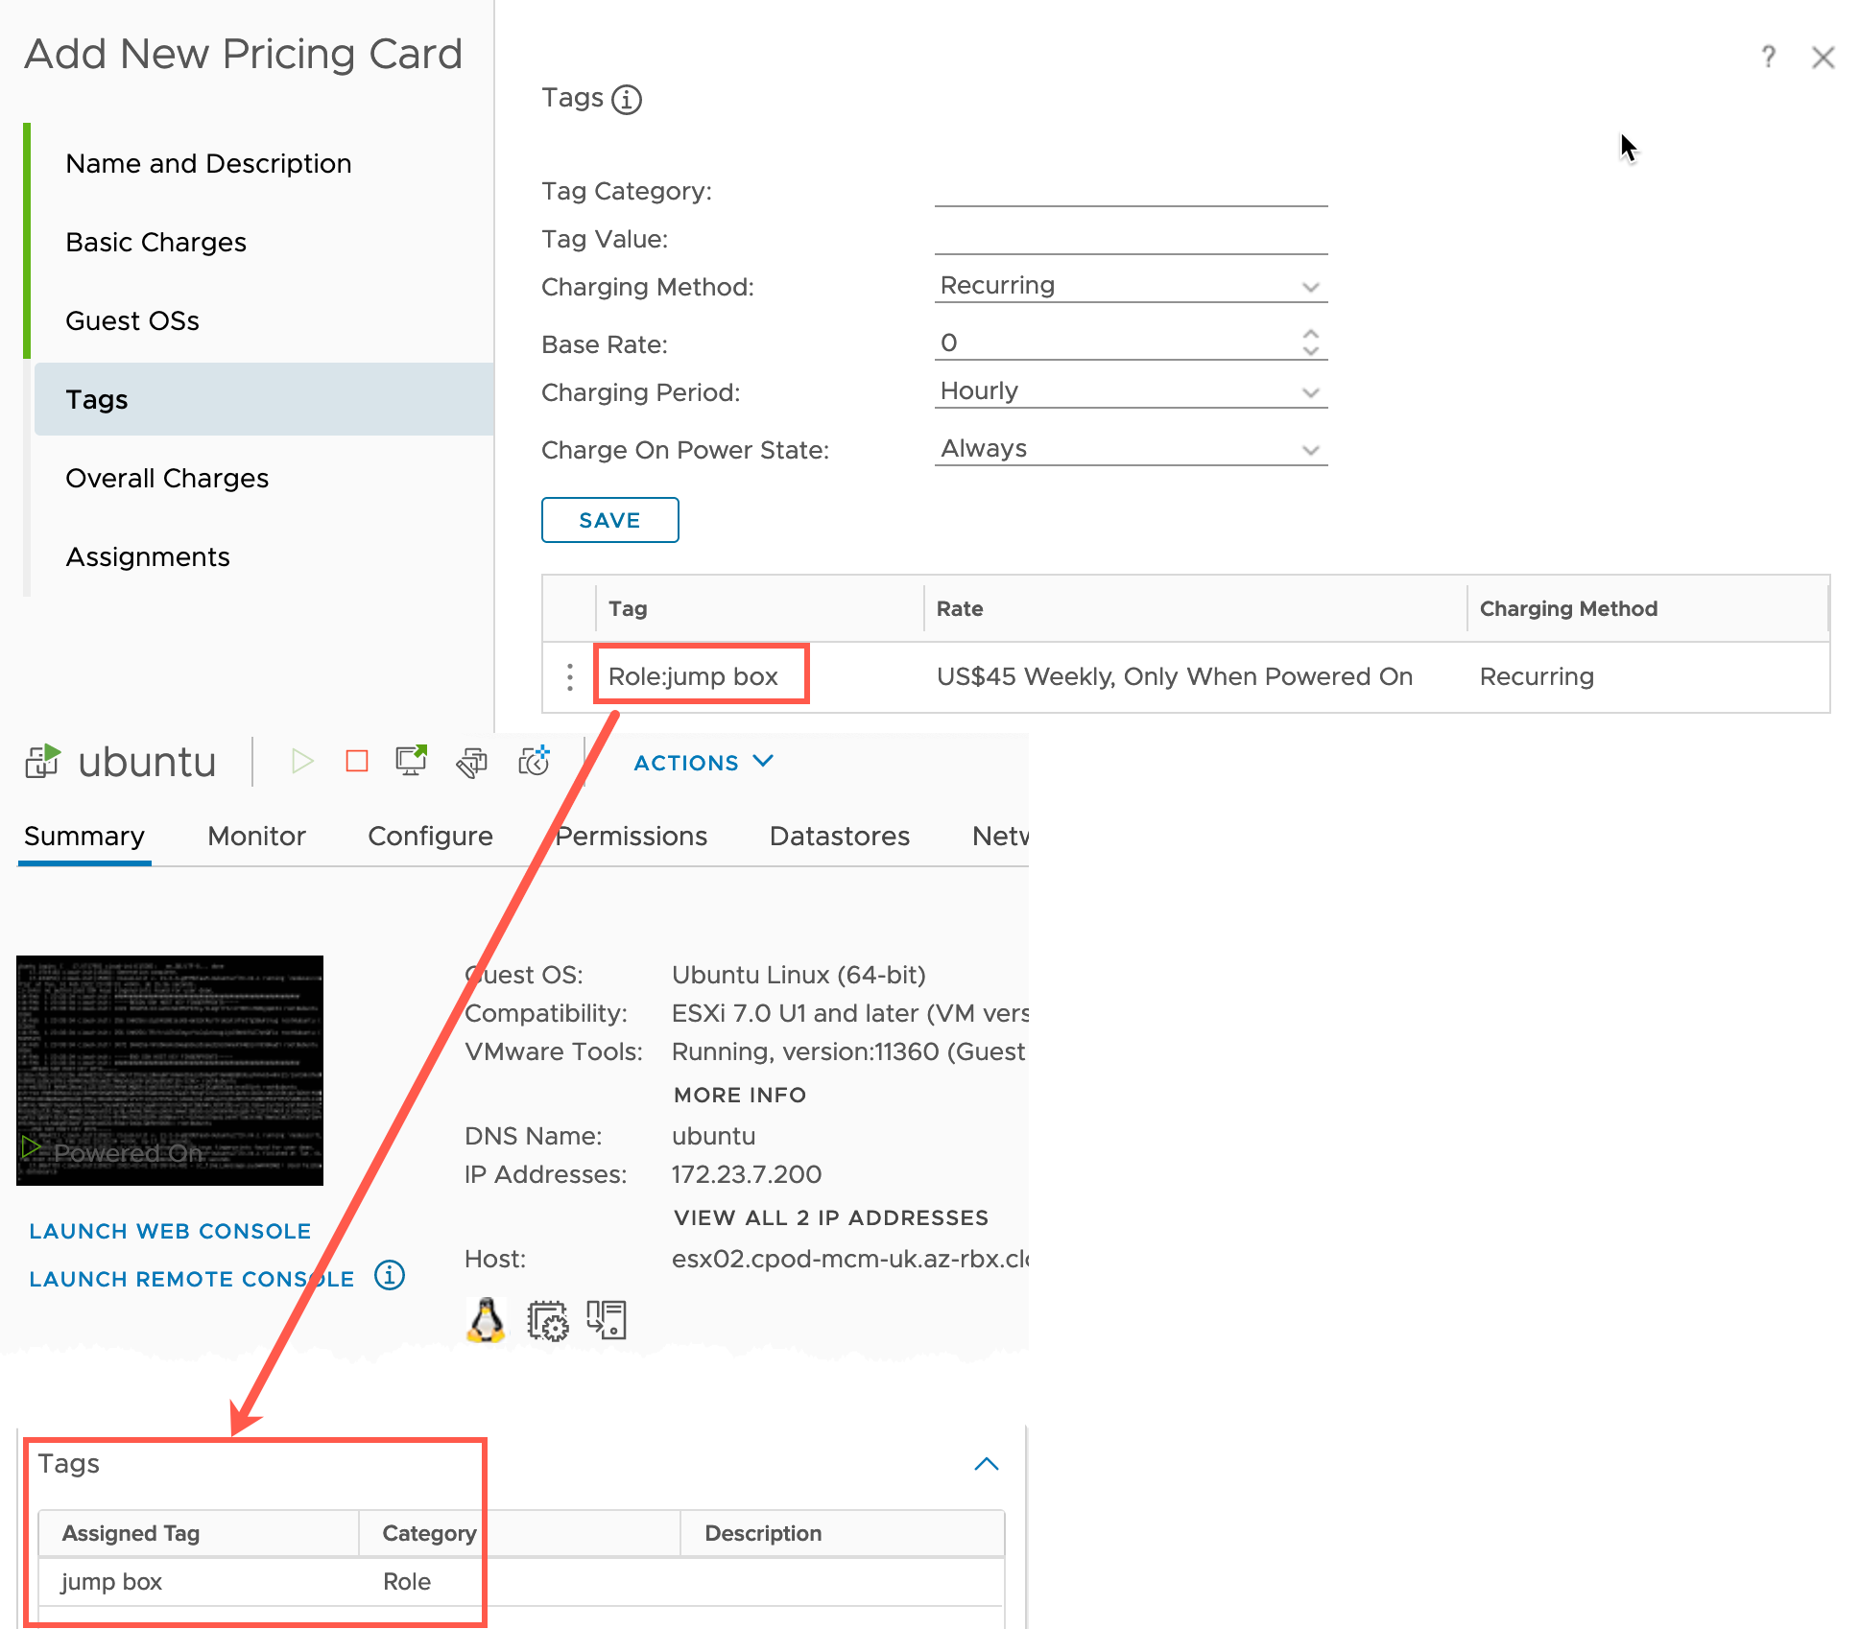Click the IP address 172.23.7.200
1860x1629 pixels.
tap(747, 1174)
